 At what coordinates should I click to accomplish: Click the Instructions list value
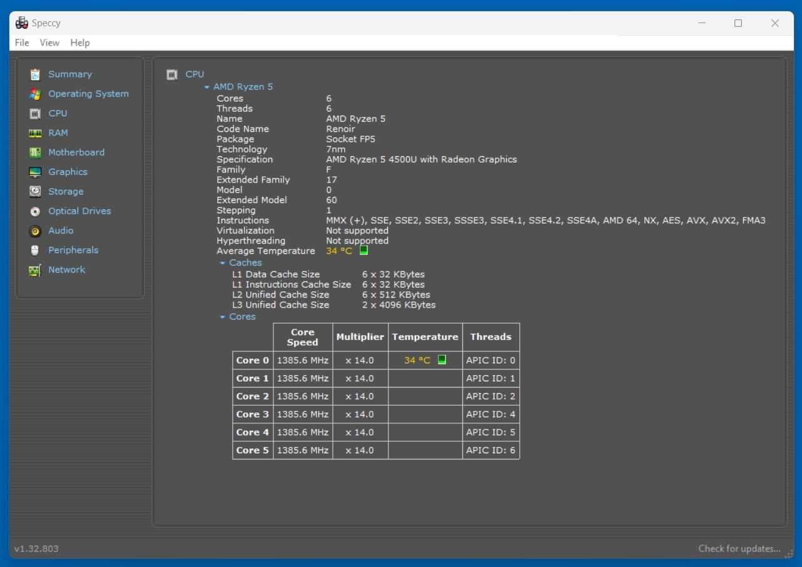(546, 220)
